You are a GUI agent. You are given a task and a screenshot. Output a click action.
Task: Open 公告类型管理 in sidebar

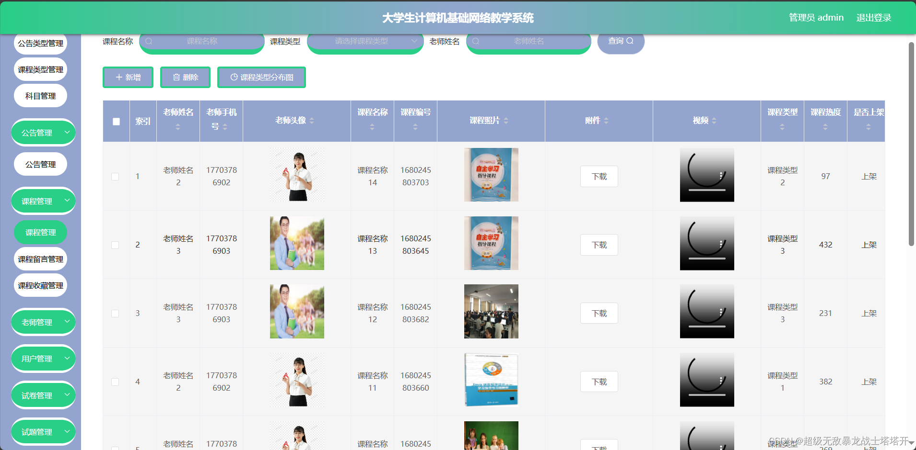[x=40, y=43]
